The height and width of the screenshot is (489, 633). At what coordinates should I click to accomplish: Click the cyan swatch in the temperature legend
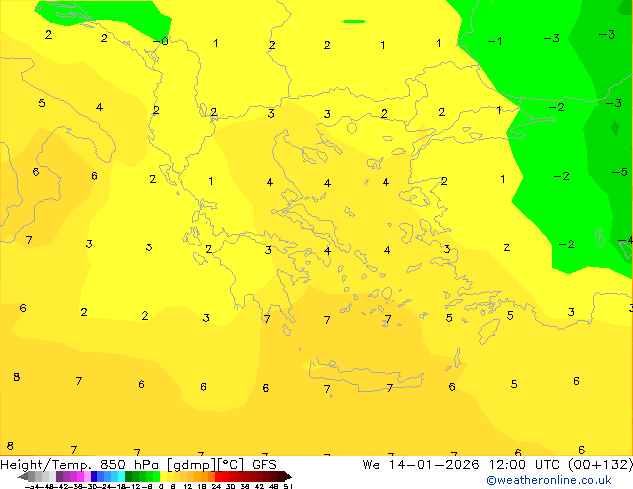tap(121, 476)
